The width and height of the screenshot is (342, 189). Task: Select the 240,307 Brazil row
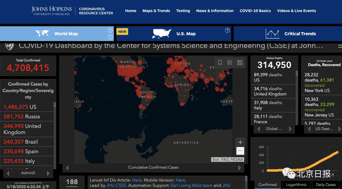27,142
